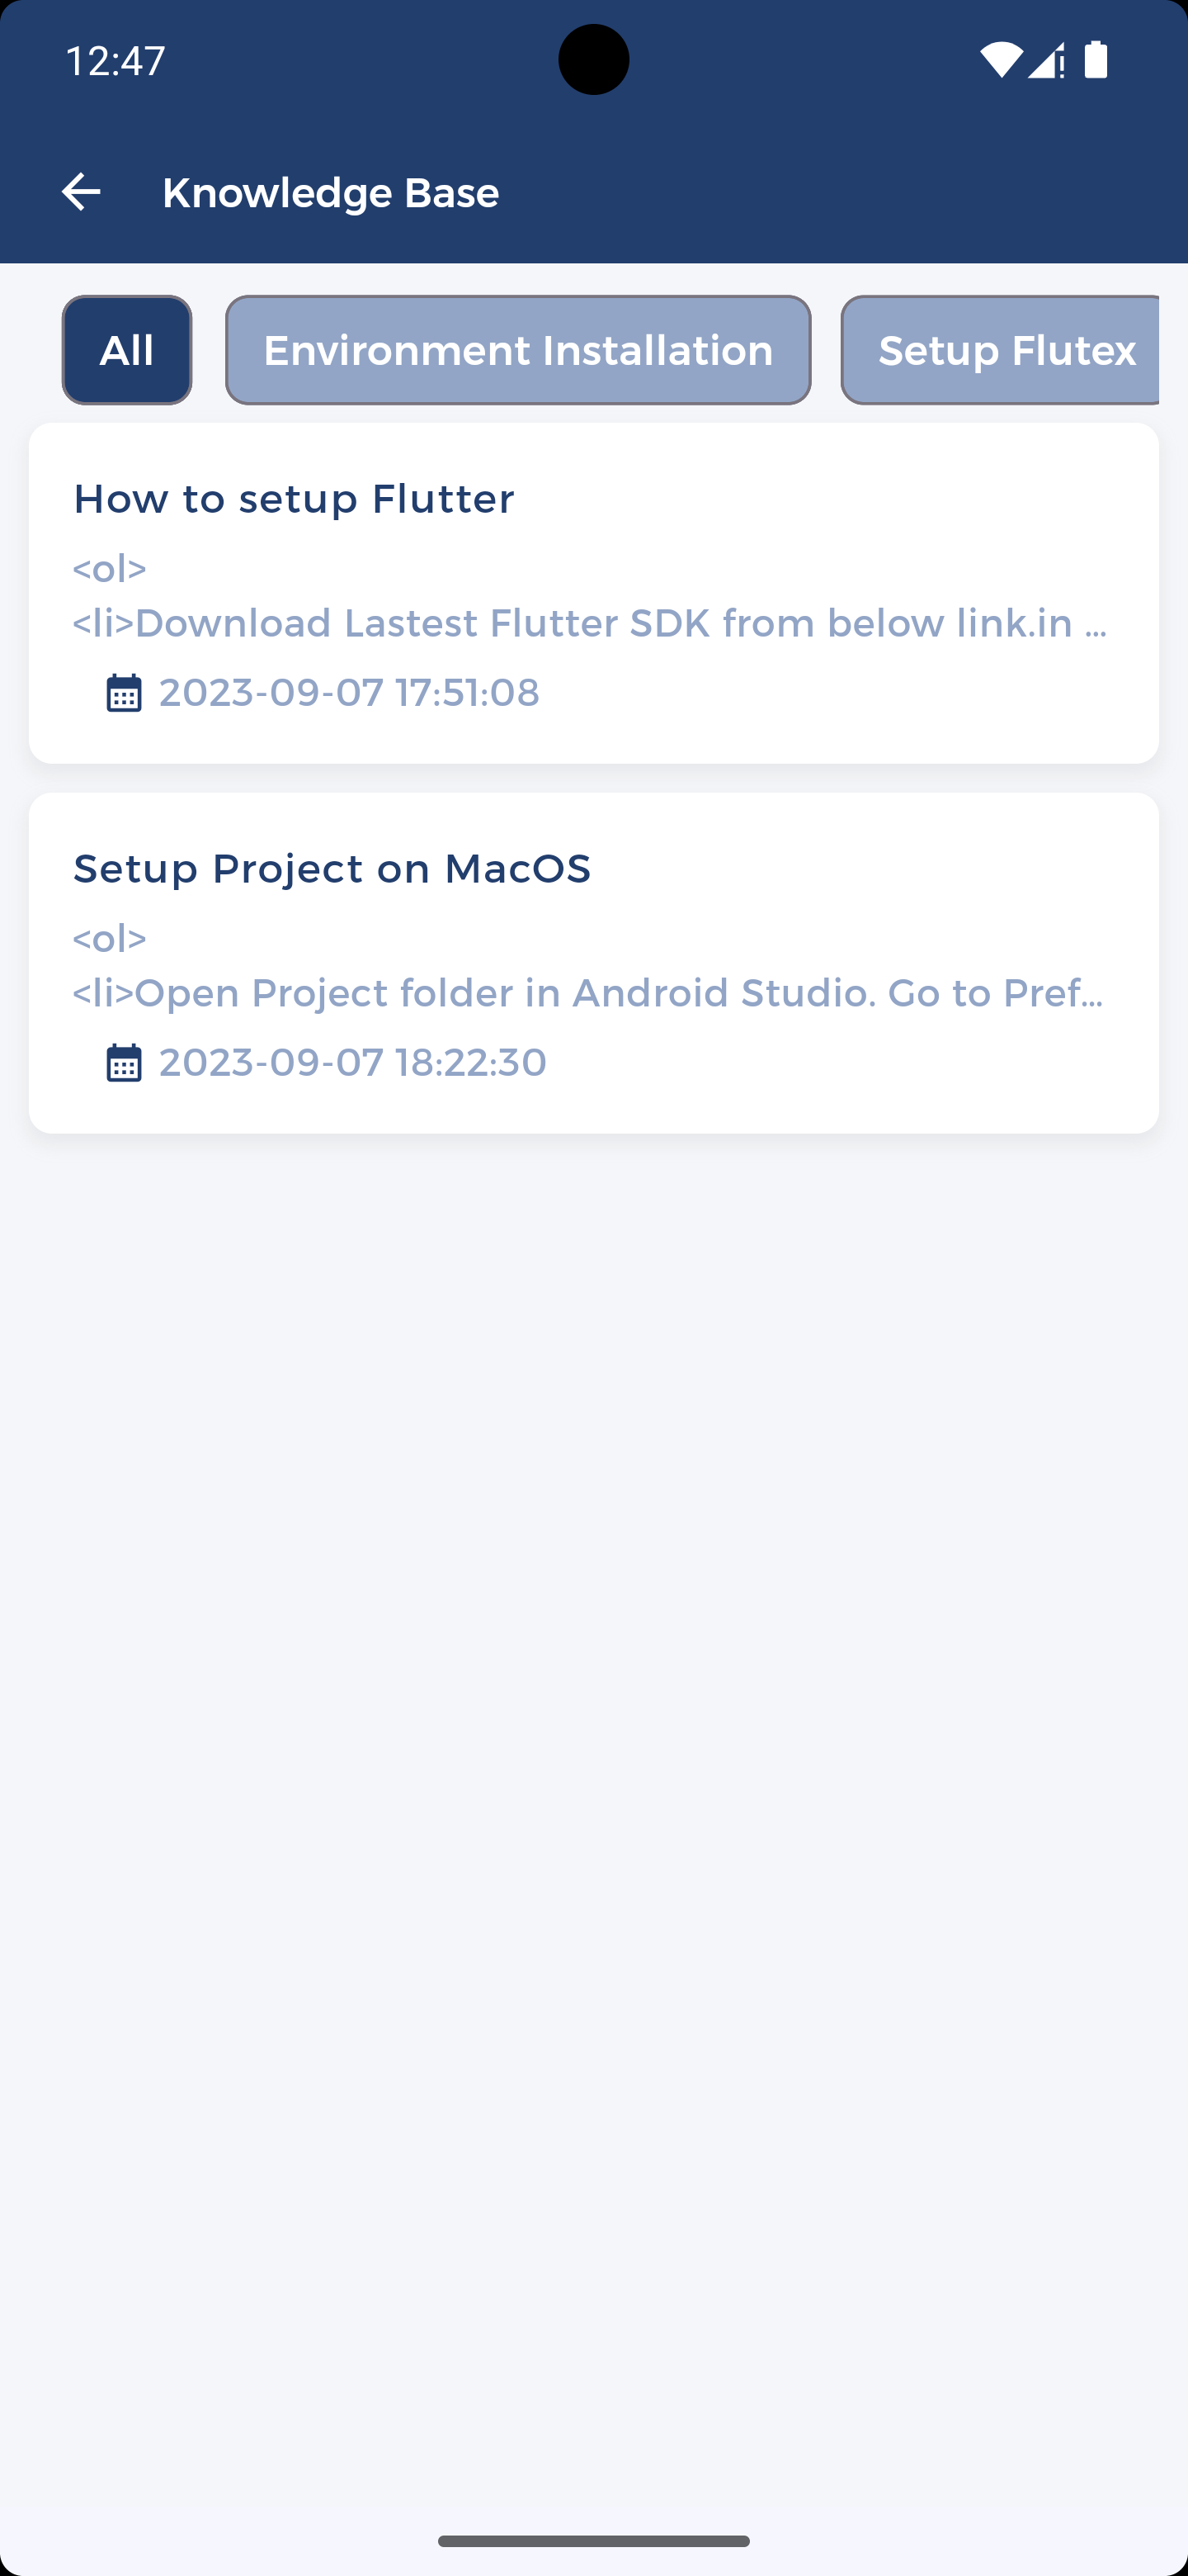1188x2576 pixels.
Task: Click the 2023-09-07 17:51:08 timestamp
Action: point(349,692)
